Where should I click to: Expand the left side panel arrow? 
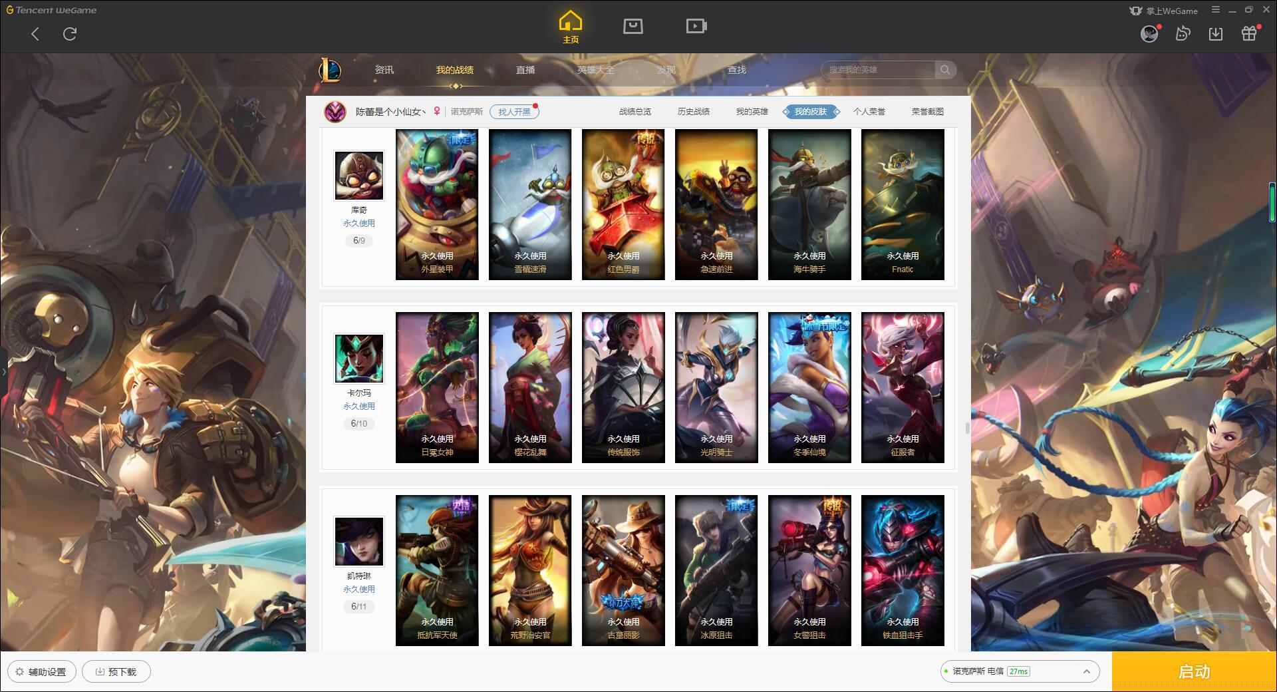(x=3, y=371)
